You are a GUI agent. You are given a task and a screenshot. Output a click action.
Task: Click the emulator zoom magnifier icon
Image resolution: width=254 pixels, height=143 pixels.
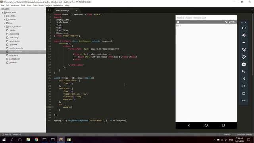click(x=244, y=71)
